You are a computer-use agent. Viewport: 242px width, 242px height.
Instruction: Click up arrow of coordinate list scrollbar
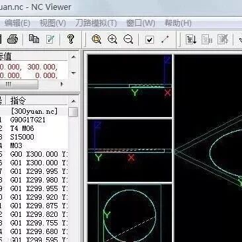(73, 57)
